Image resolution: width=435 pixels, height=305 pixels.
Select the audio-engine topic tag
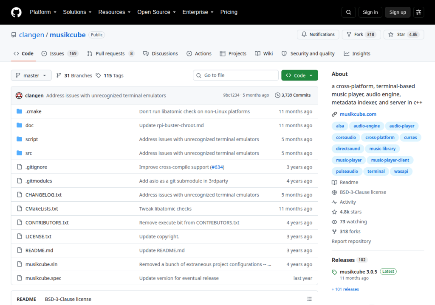pyautogui.click(x=367, y=126)
